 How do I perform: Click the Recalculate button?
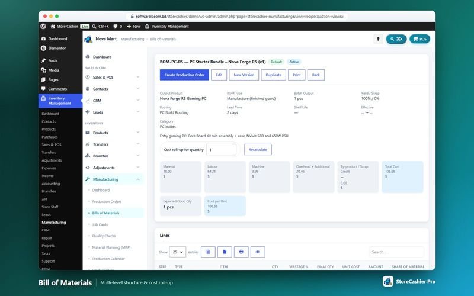(x=258, y=150)
